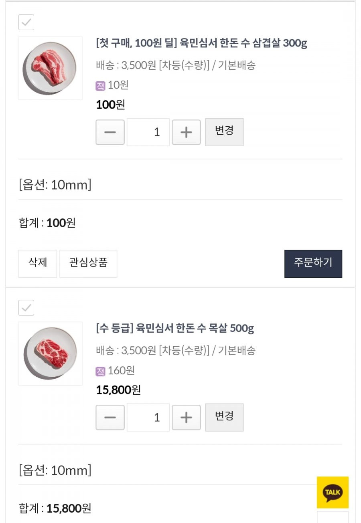Uncheck the moksal 500g item checkbox

(26, 307)
